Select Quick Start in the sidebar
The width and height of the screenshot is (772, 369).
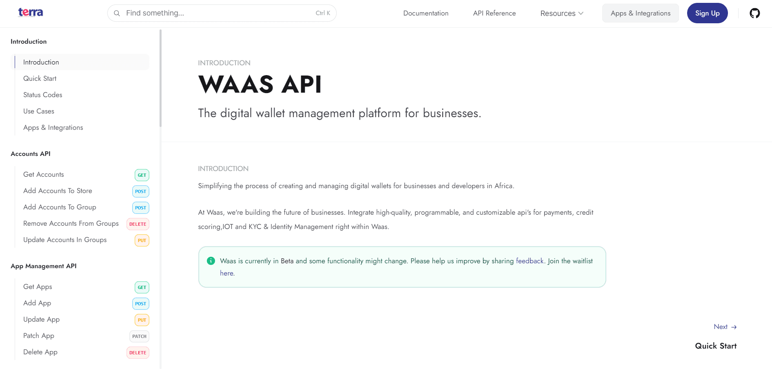[40, 78]
